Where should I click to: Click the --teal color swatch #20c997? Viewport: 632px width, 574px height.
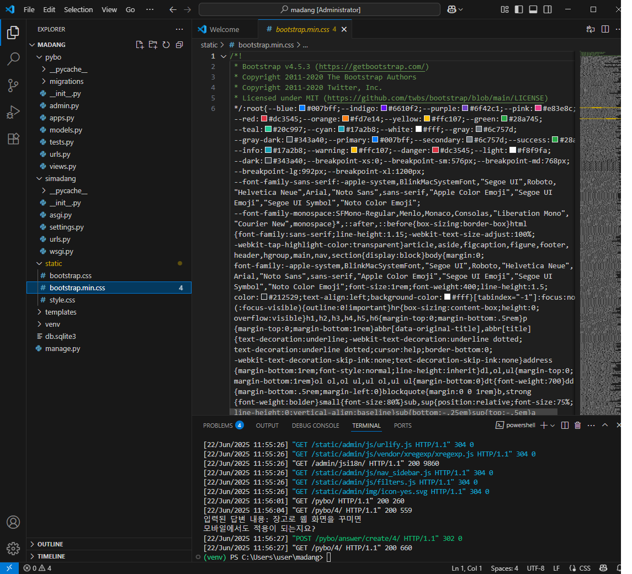click(x=268, y=129)
